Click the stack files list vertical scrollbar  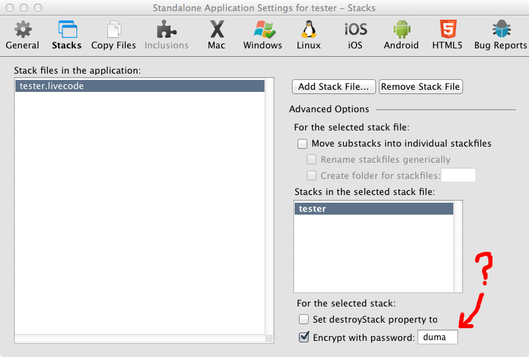coord(269,206)
